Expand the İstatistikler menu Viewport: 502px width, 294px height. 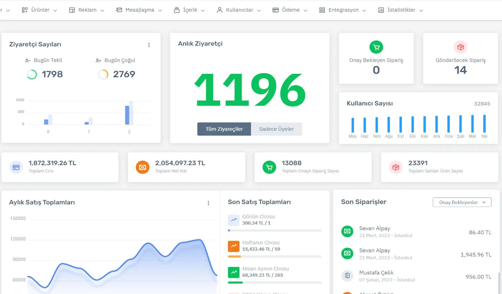[x=400, y=10]
